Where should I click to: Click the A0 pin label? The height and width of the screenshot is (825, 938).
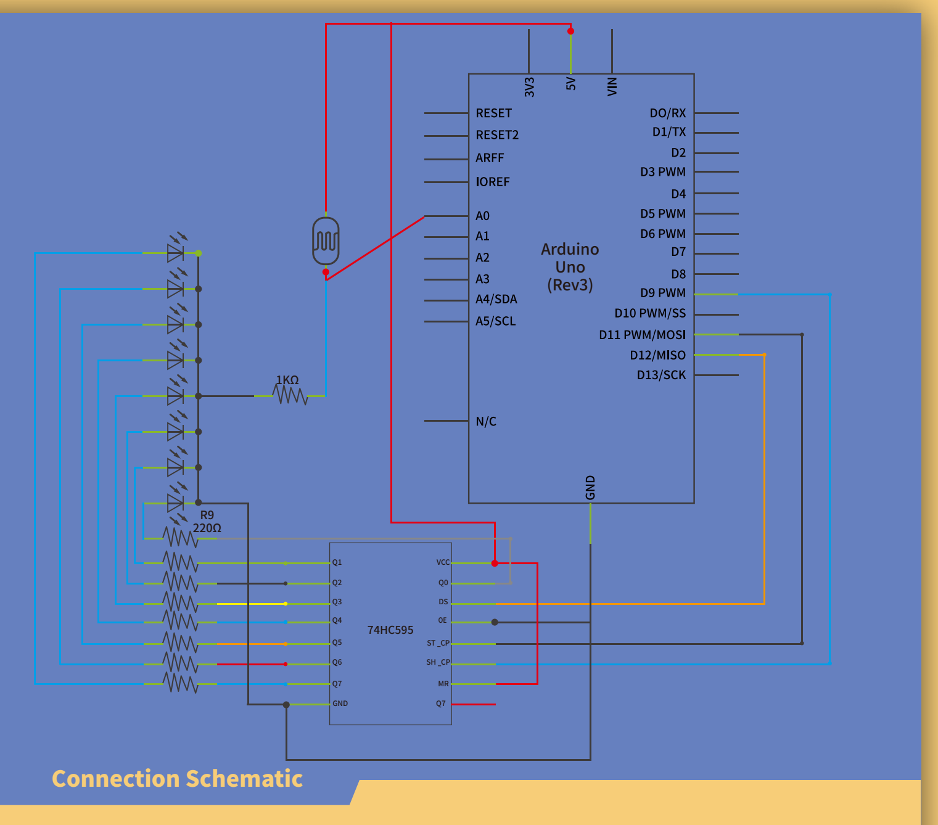pos(482,216)
